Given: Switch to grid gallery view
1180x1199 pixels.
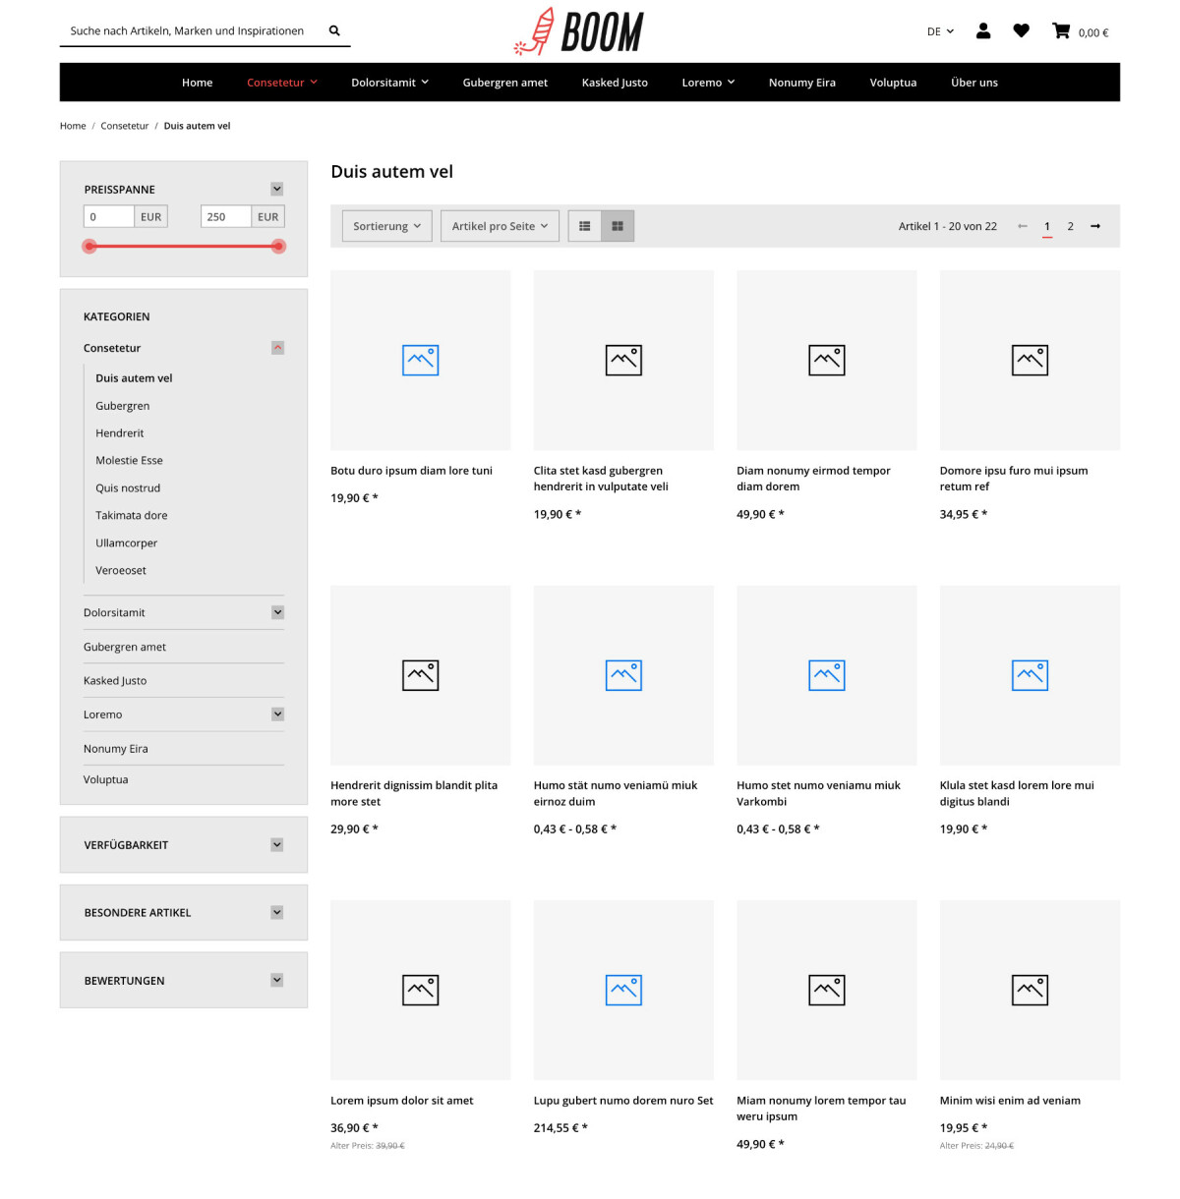Looking at the screenshot, I should point(618,226).
